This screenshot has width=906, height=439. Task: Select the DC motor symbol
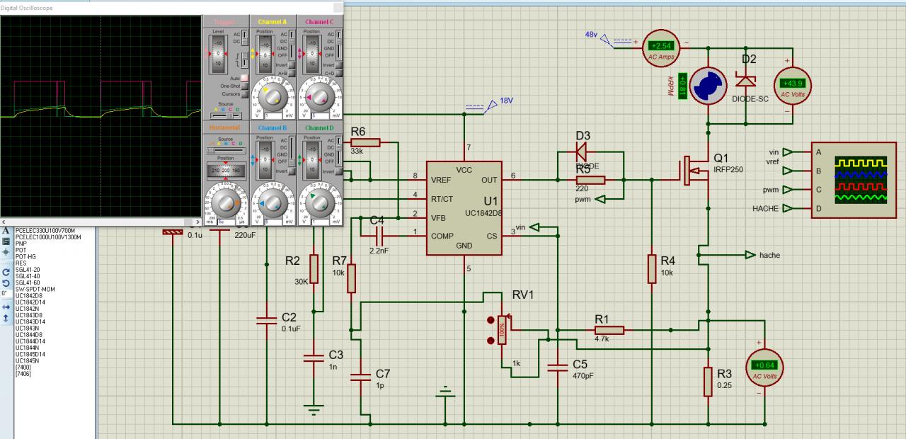[x=708, y=84]
